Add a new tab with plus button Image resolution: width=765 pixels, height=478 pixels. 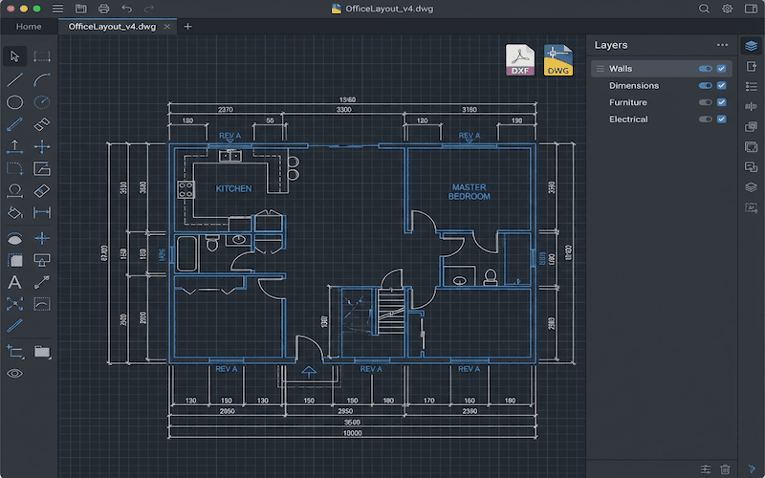(x=187, y=27)
